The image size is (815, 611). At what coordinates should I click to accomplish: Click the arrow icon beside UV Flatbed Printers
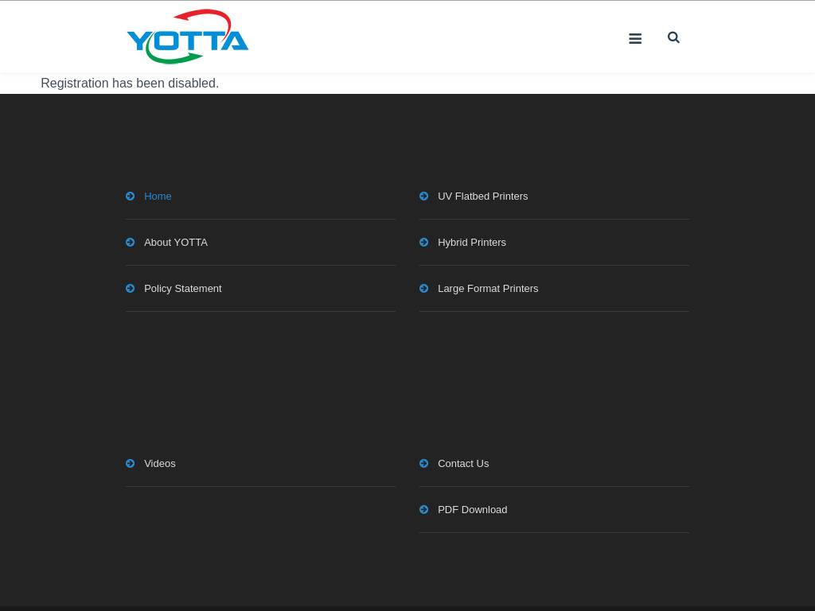click(424, 196)
